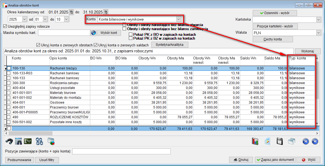
Task: Go to first record arrow icon
Action: [x=306, y=141]
